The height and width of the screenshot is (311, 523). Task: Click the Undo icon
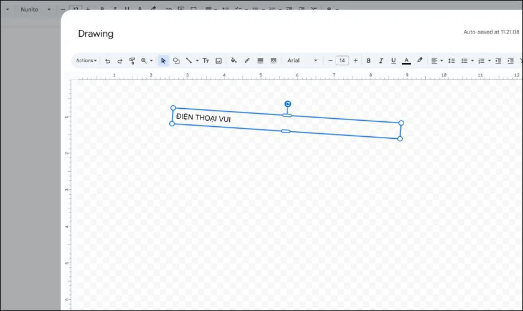coord(107,61)
